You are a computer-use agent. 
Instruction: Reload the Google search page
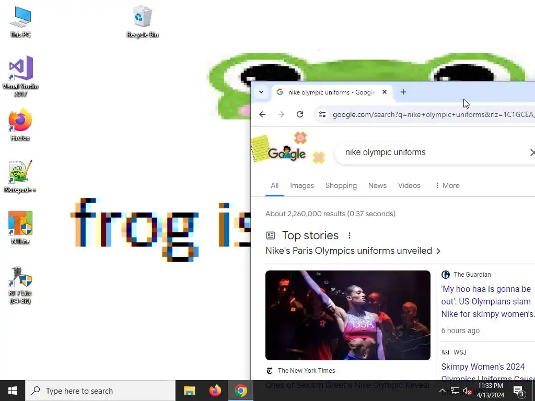pyautogui.click(x=300, y=114)
